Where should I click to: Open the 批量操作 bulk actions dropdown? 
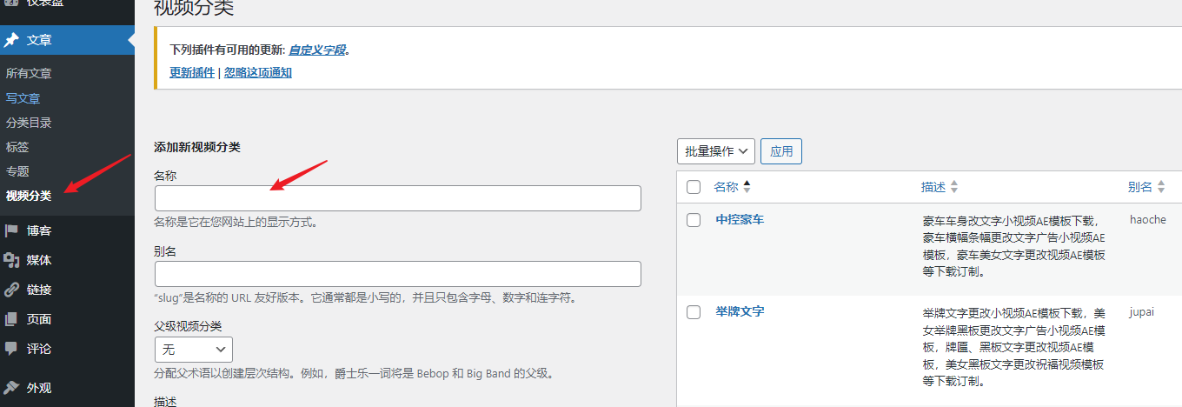(x=715, y=151)
